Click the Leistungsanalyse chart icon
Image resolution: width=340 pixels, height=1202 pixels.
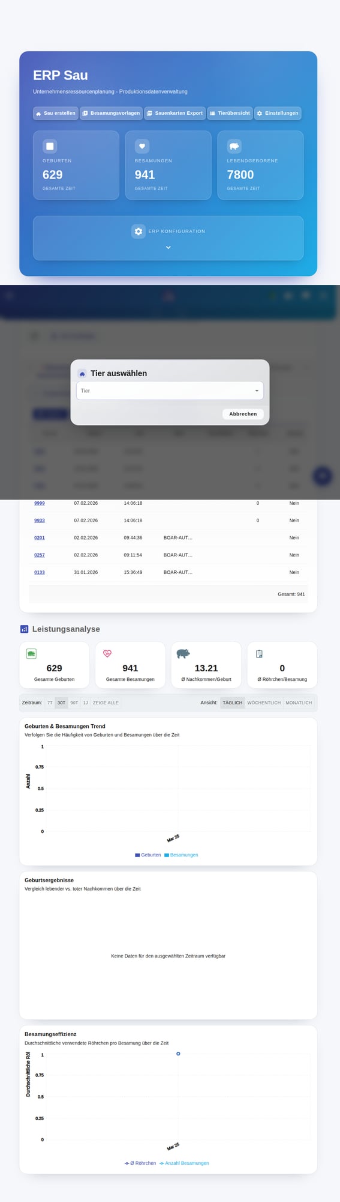click(x=25, y=629)
